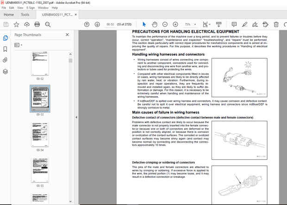The height and width of the screenshot is (205, 287).
Task: Go to previous page arrow icon
Action: point(87,25)
